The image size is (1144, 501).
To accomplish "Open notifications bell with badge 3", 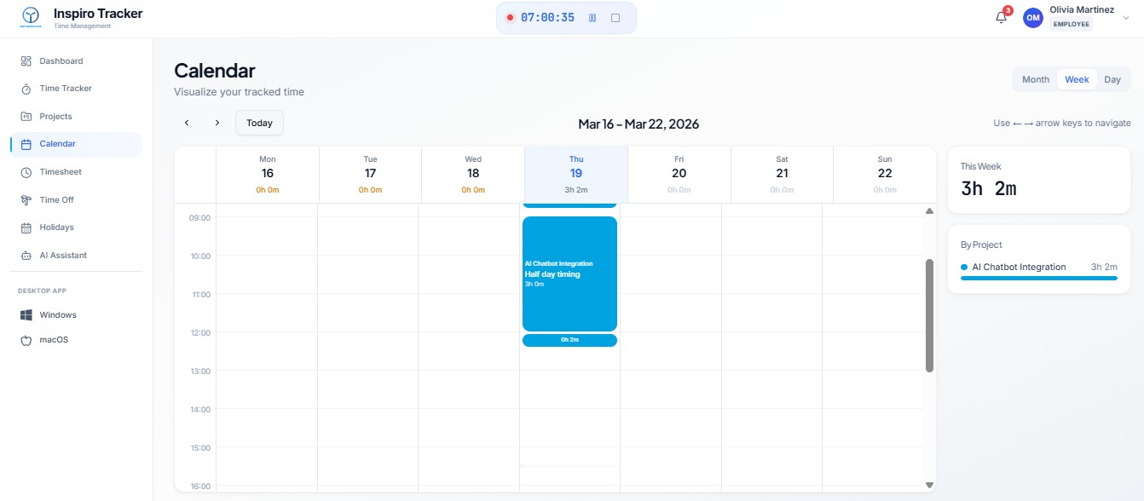I will 1000,15.
